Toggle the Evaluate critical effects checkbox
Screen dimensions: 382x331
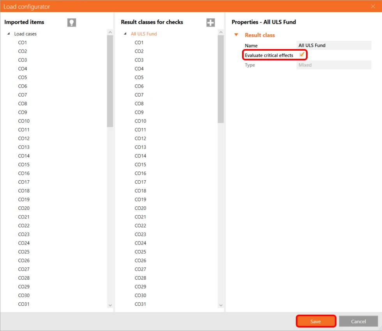(302, 55)
